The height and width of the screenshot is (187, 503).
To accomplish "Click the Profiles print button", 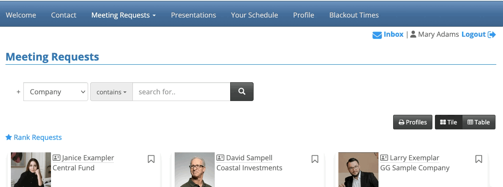I will tap(413, 122).
